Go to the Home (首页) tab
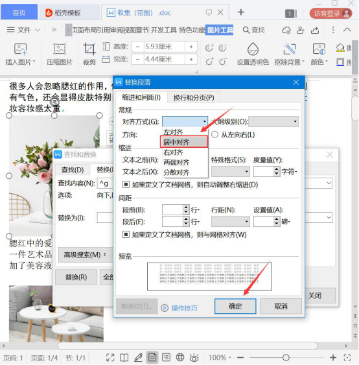This screenshot has height=365, width=359. (19, 12)
